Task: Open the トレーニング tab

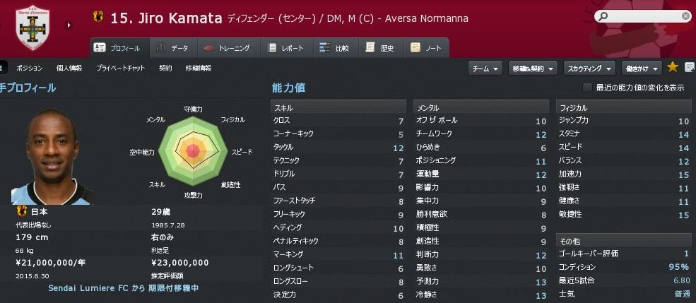Action: click(x=226, y=48)
